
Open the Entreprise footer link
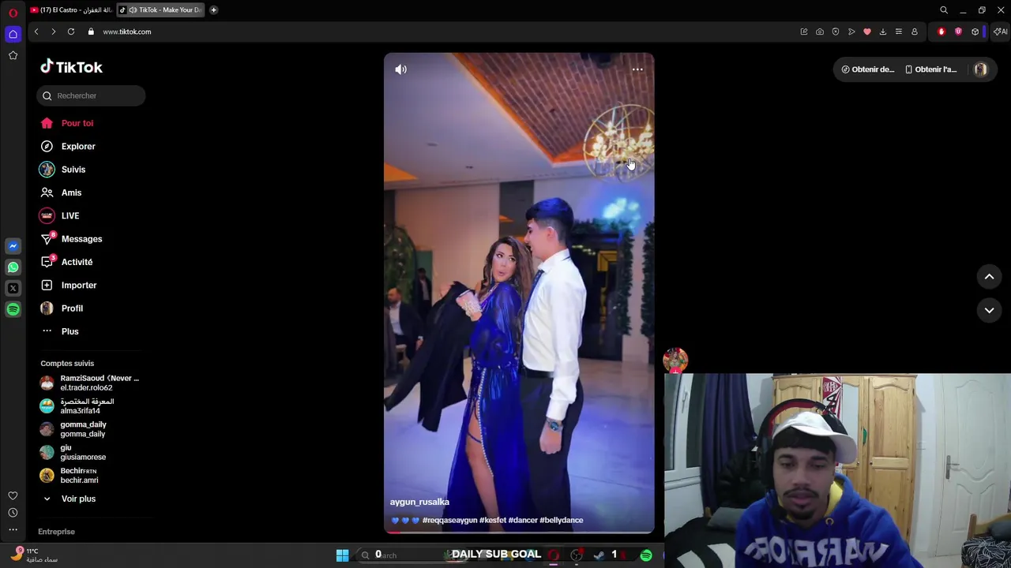(56, 532)
